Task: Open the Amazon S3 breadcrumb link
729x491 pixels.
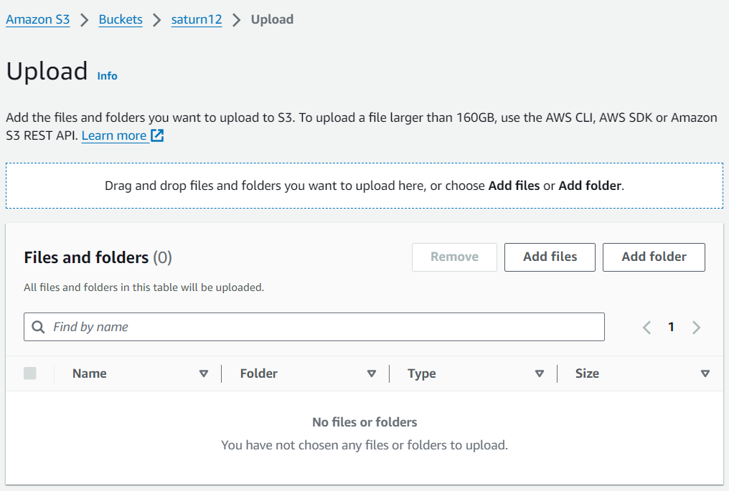Action: [x=37, y=19]
